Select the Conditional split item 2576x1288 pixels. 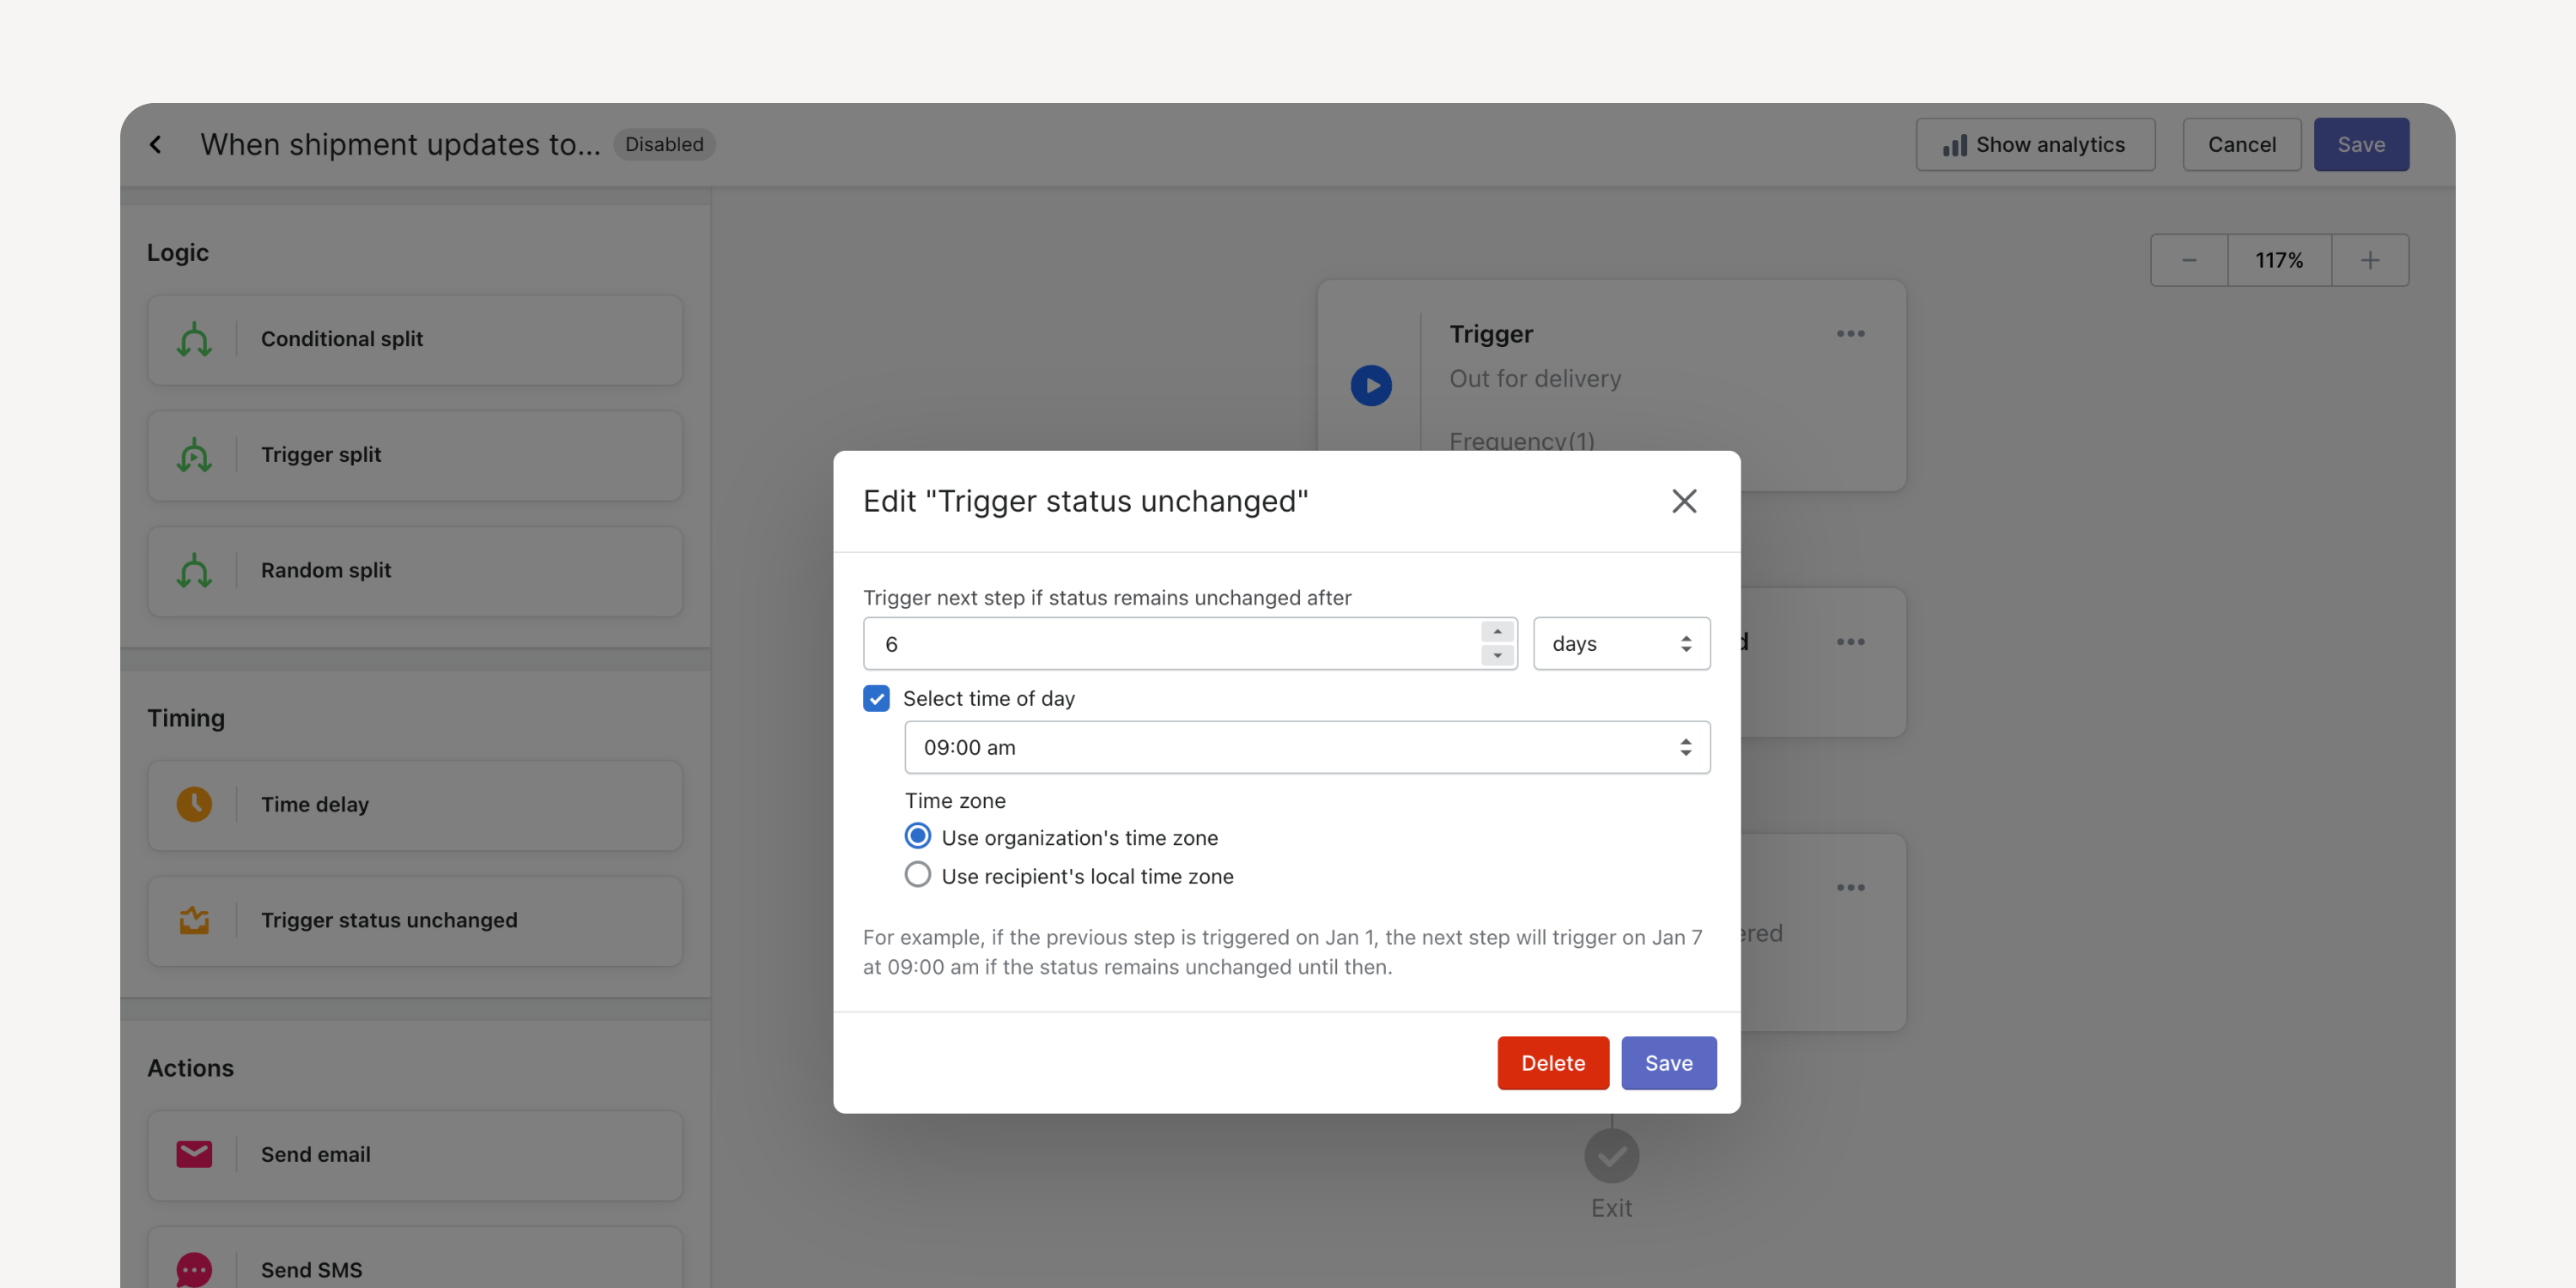(415, 340)
